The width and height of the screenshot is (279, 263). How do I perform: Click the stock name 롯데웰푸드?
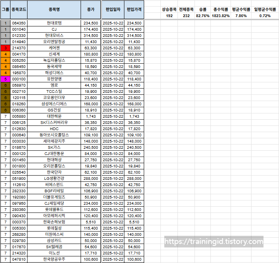54,210
